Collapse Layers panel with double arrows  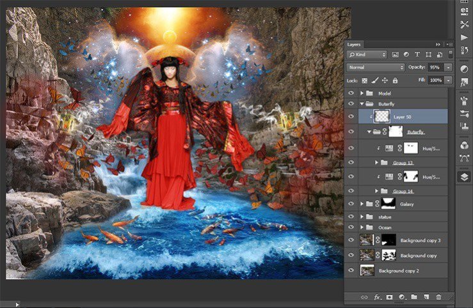coord(438,45)
